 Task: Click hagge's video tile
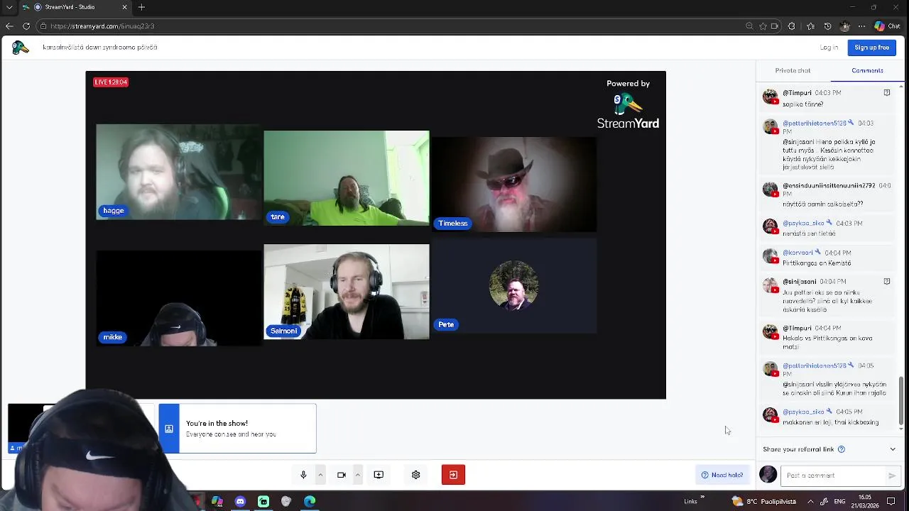[179, 172]
